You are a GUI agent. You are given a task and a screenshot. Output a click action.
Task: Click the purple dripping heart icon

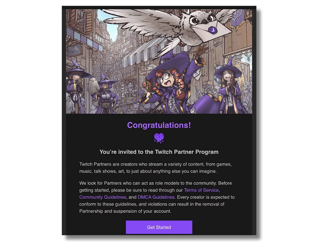click(x=159, y=138)
